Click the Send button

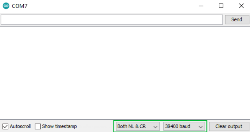coord(237,19)
